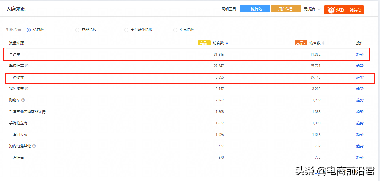The height and width of the screenshot is (181, 380).
Task: Switch comparison metric to 交易指数
Action: [175, 30]
